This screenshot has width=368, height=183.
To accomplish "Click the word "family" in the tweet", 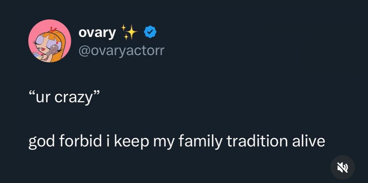I will tap(200, 141).
